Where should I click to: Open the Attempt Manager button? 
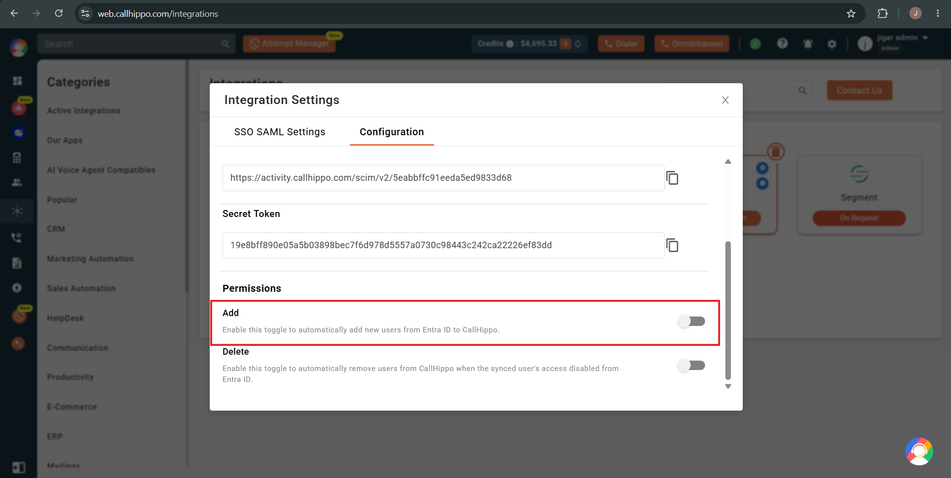(x=289, y=44)
